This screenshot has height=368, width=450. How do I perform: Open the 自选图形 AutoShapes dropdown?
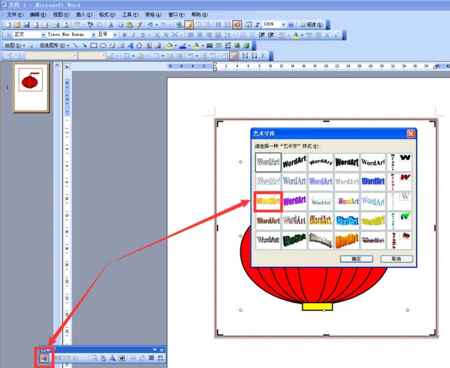[55, 45]
